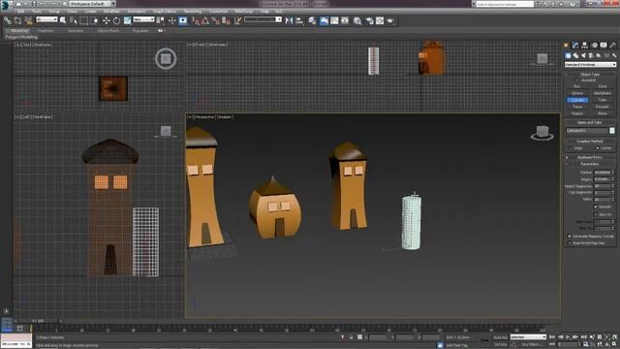Viewport: 620px width, 349px height.
Task: Open the Modifiers menu
Action: tap(111, 12)
